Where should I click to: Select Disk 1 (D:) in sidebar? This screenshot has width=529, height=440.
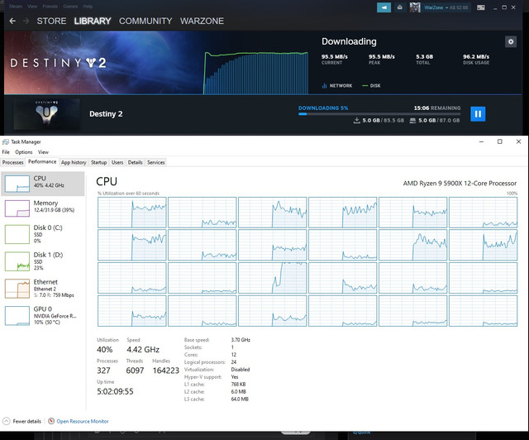tap(43, 261)
